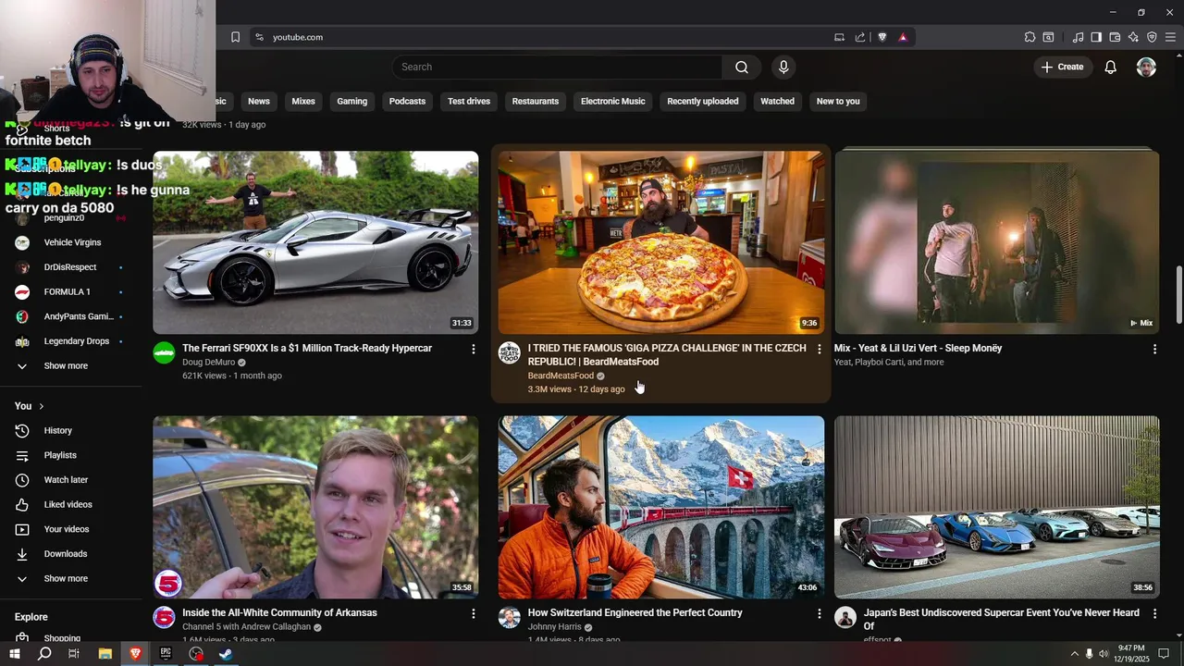Click Windows Start button
Screen dimensions: 1184x666
coord(14,653)
